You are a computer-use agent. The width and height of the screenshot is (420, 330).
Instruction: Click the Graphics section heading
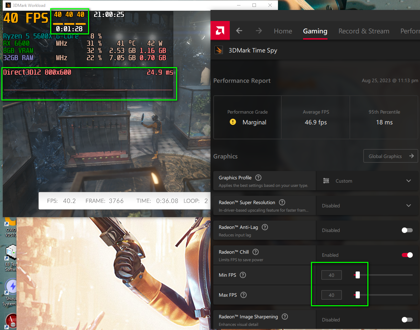[x=225, y=156]
